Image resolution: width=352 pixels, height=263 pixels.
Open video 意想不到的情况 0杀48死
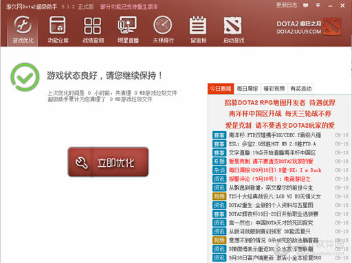[274, 240]
